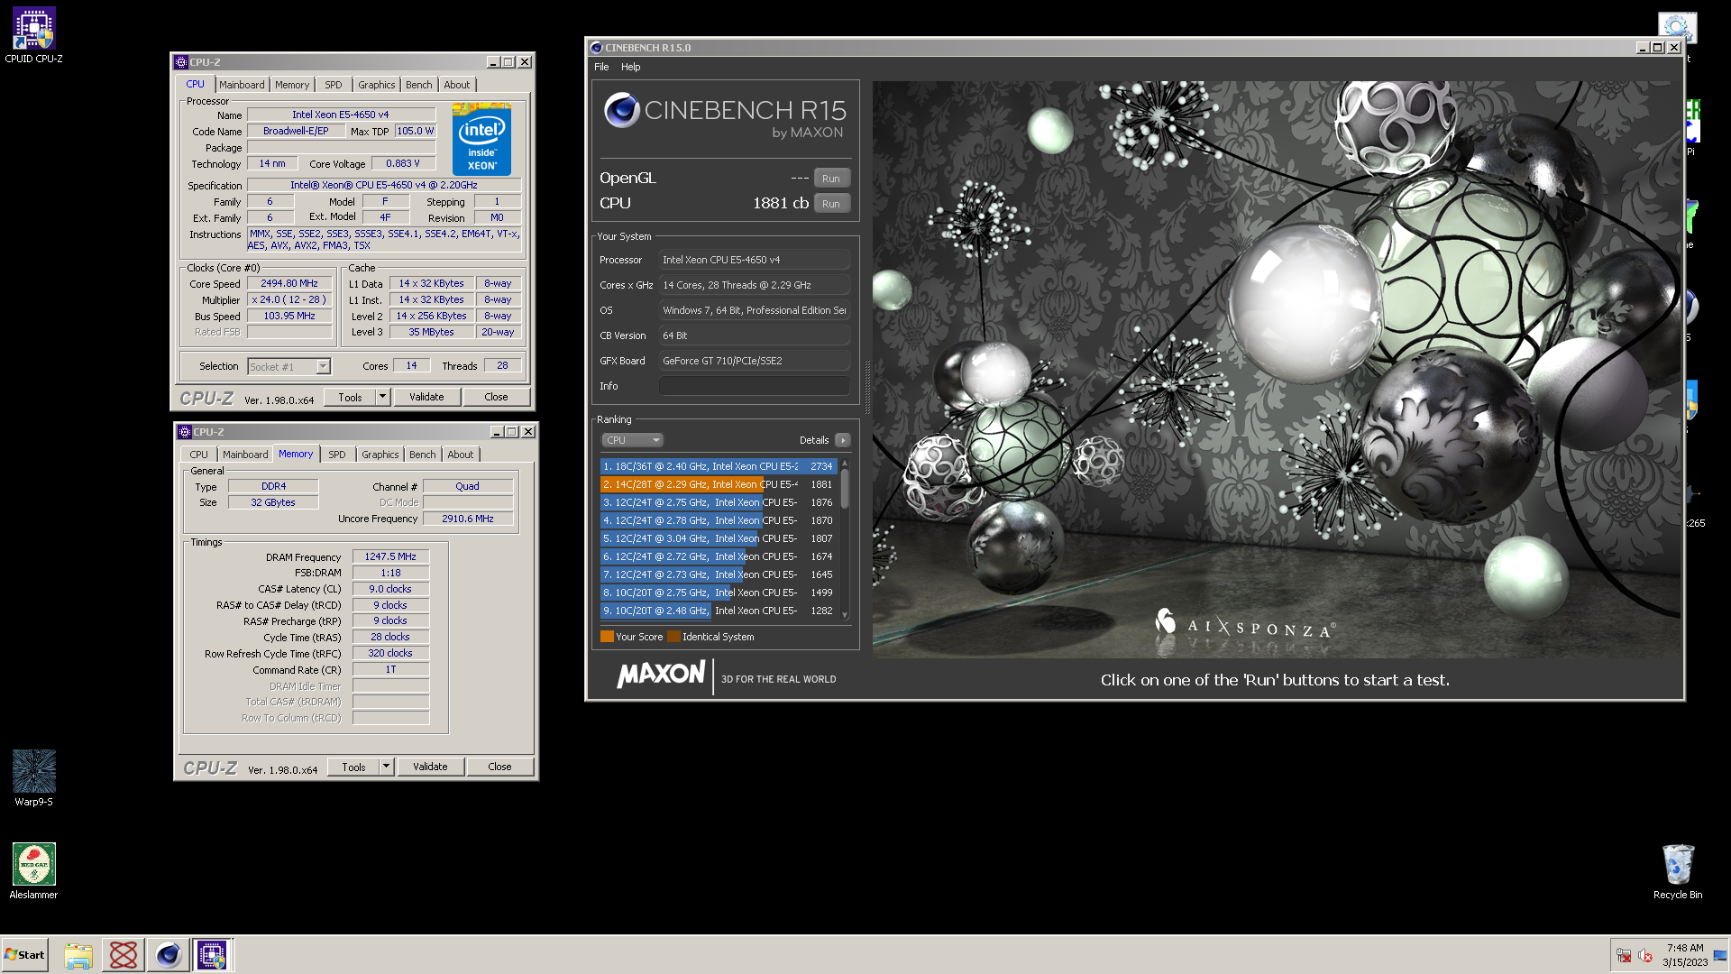Viewport: 1731px width, 974px height.
Task: Click the Info input field in Cinebench
Action: click(754, 386)
